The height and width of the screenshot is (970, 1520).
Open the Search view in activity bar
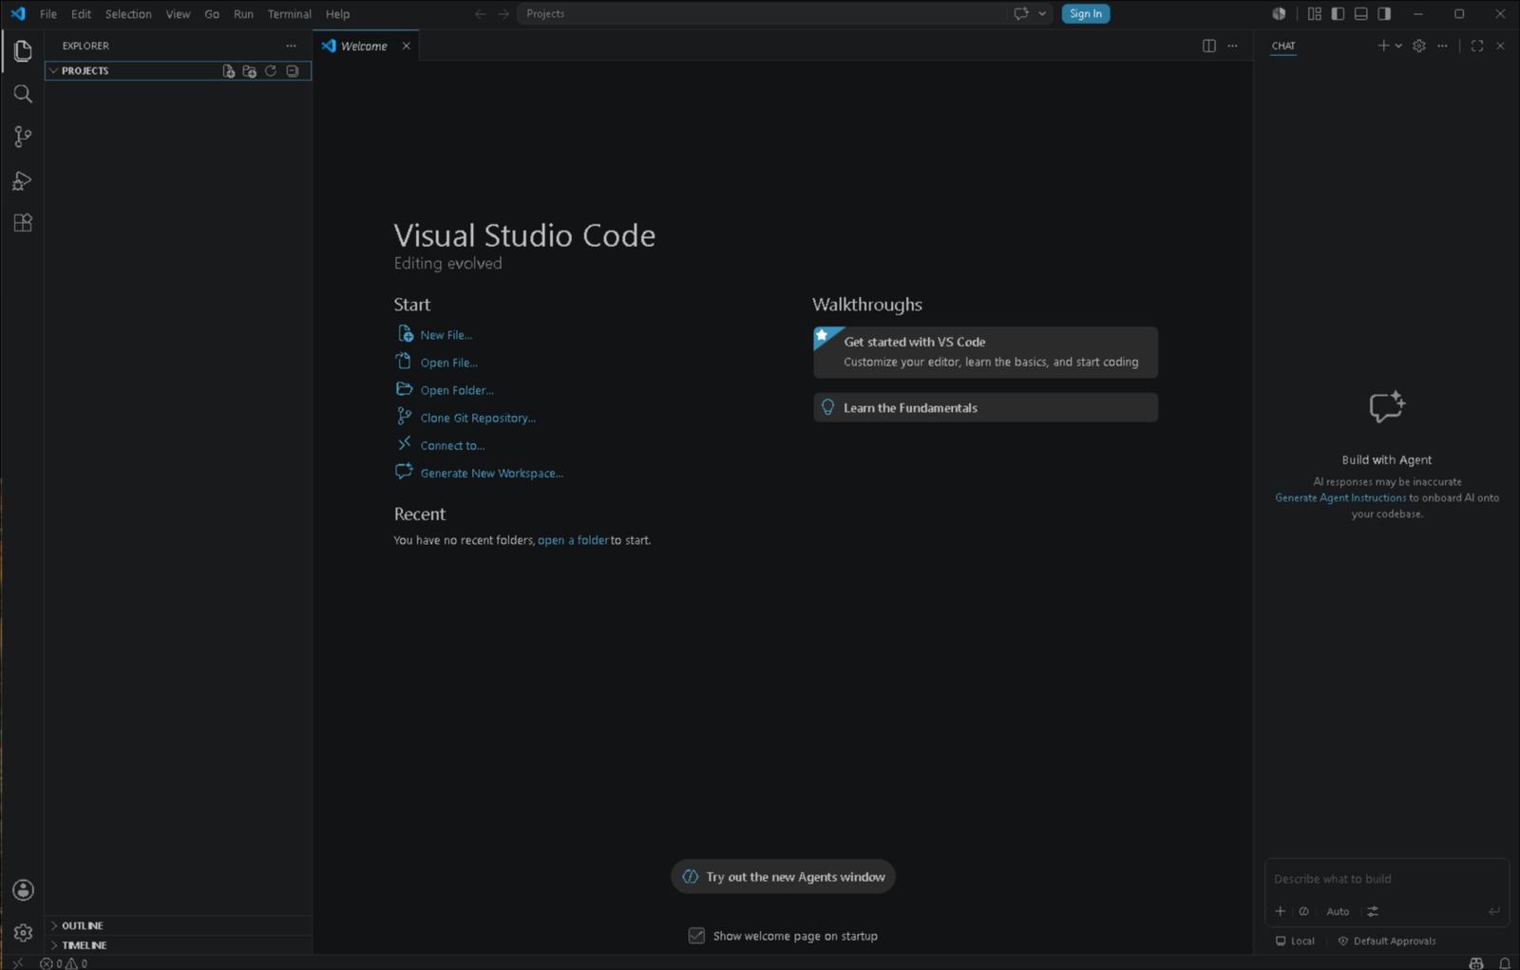pos(23,93)
